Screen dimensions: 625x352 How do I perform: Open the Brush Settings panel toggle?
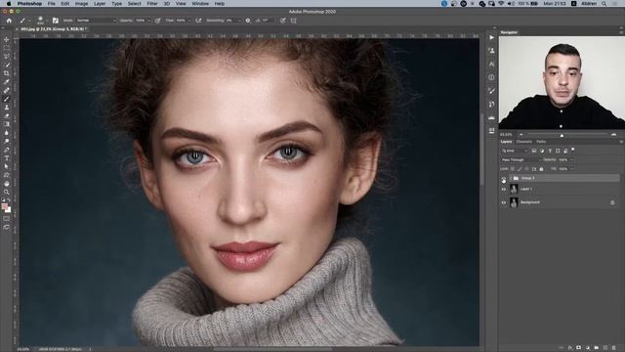[x=56, y=21]
